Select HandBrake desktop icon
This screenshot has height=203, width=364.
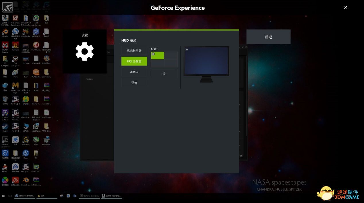[x=26, y=33]
